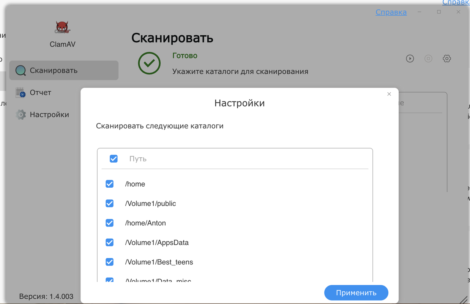This screenshot has width=470, height=304.
Task: Select the /Volume1/public path text
Action: coord(151,204)
